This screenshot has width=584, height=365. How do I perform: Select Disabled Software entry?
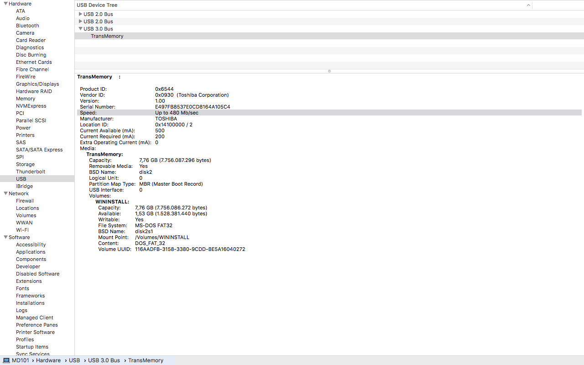click(x=37, y=274)
